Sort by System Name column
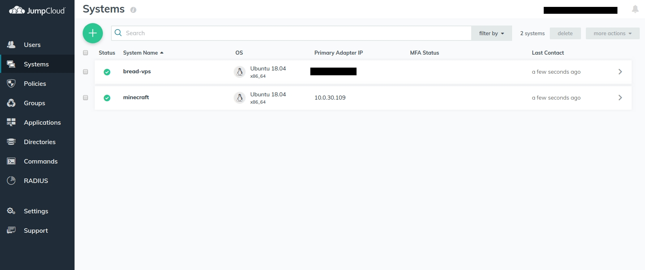Screen dimensions: 645x270 [143, 53]
